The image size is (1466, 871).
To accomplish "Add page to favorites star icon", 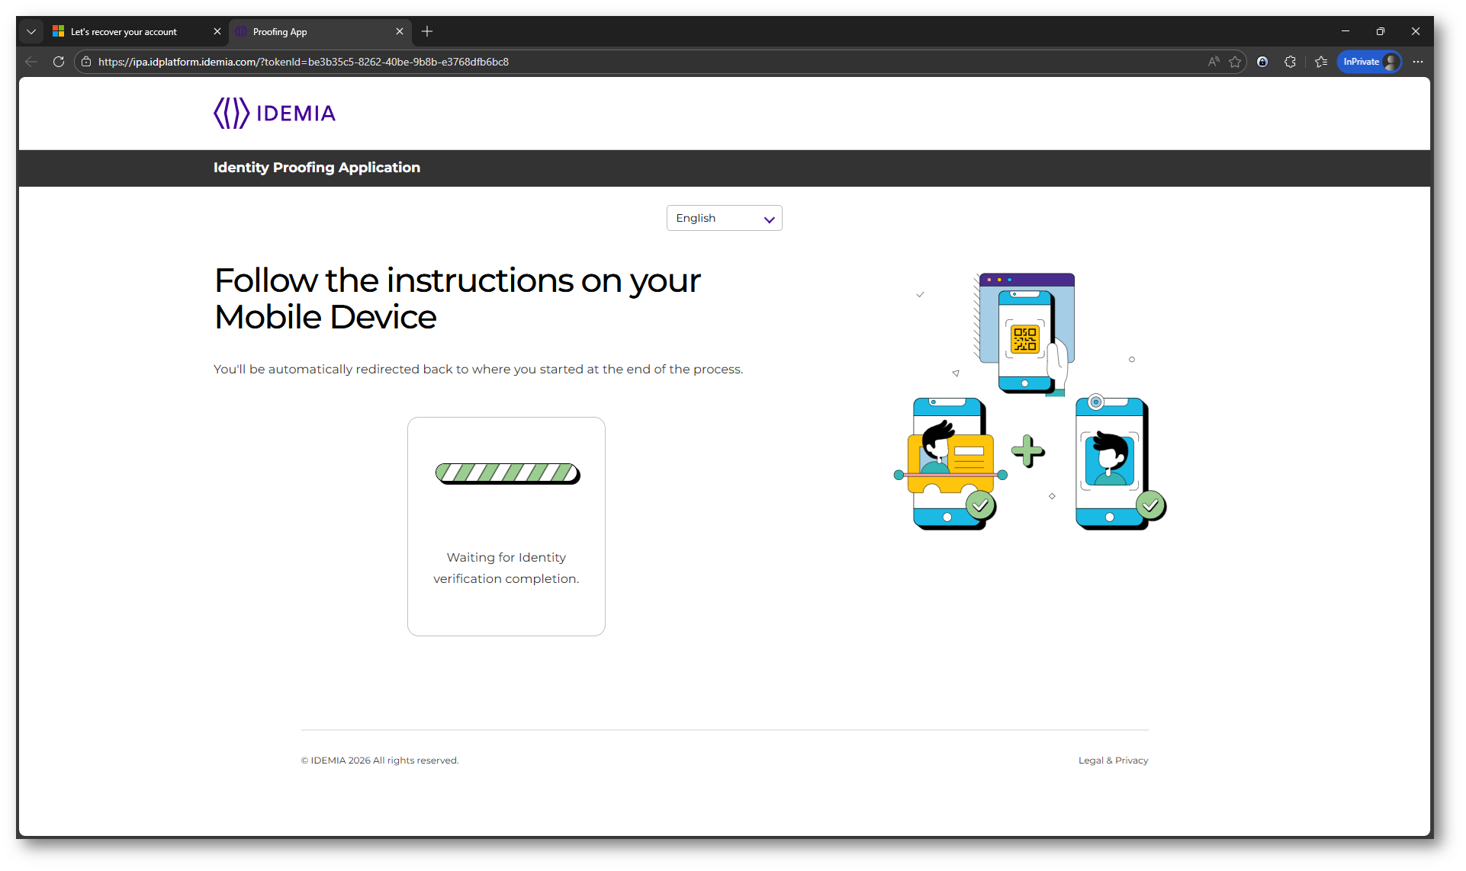I will point(1235,62).
